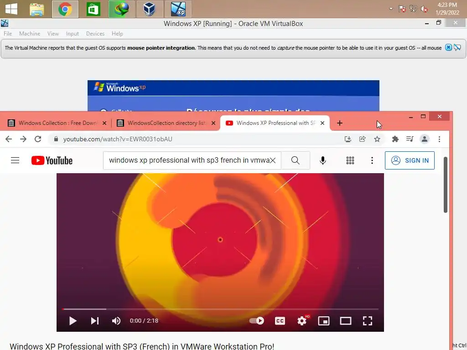Click the site lock icon in address bar
Viewport: 467px width, 350px height.
coord(56,139)
